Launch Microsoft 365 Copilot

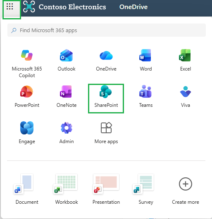point(27,64)
